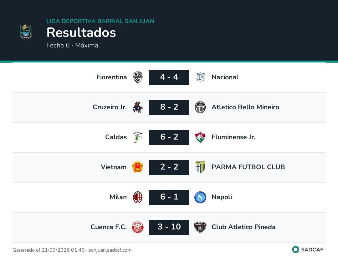Select the Vietnam red emblem
The width and height of the screenshot is (338, 266).
click(x=137, y=167)
